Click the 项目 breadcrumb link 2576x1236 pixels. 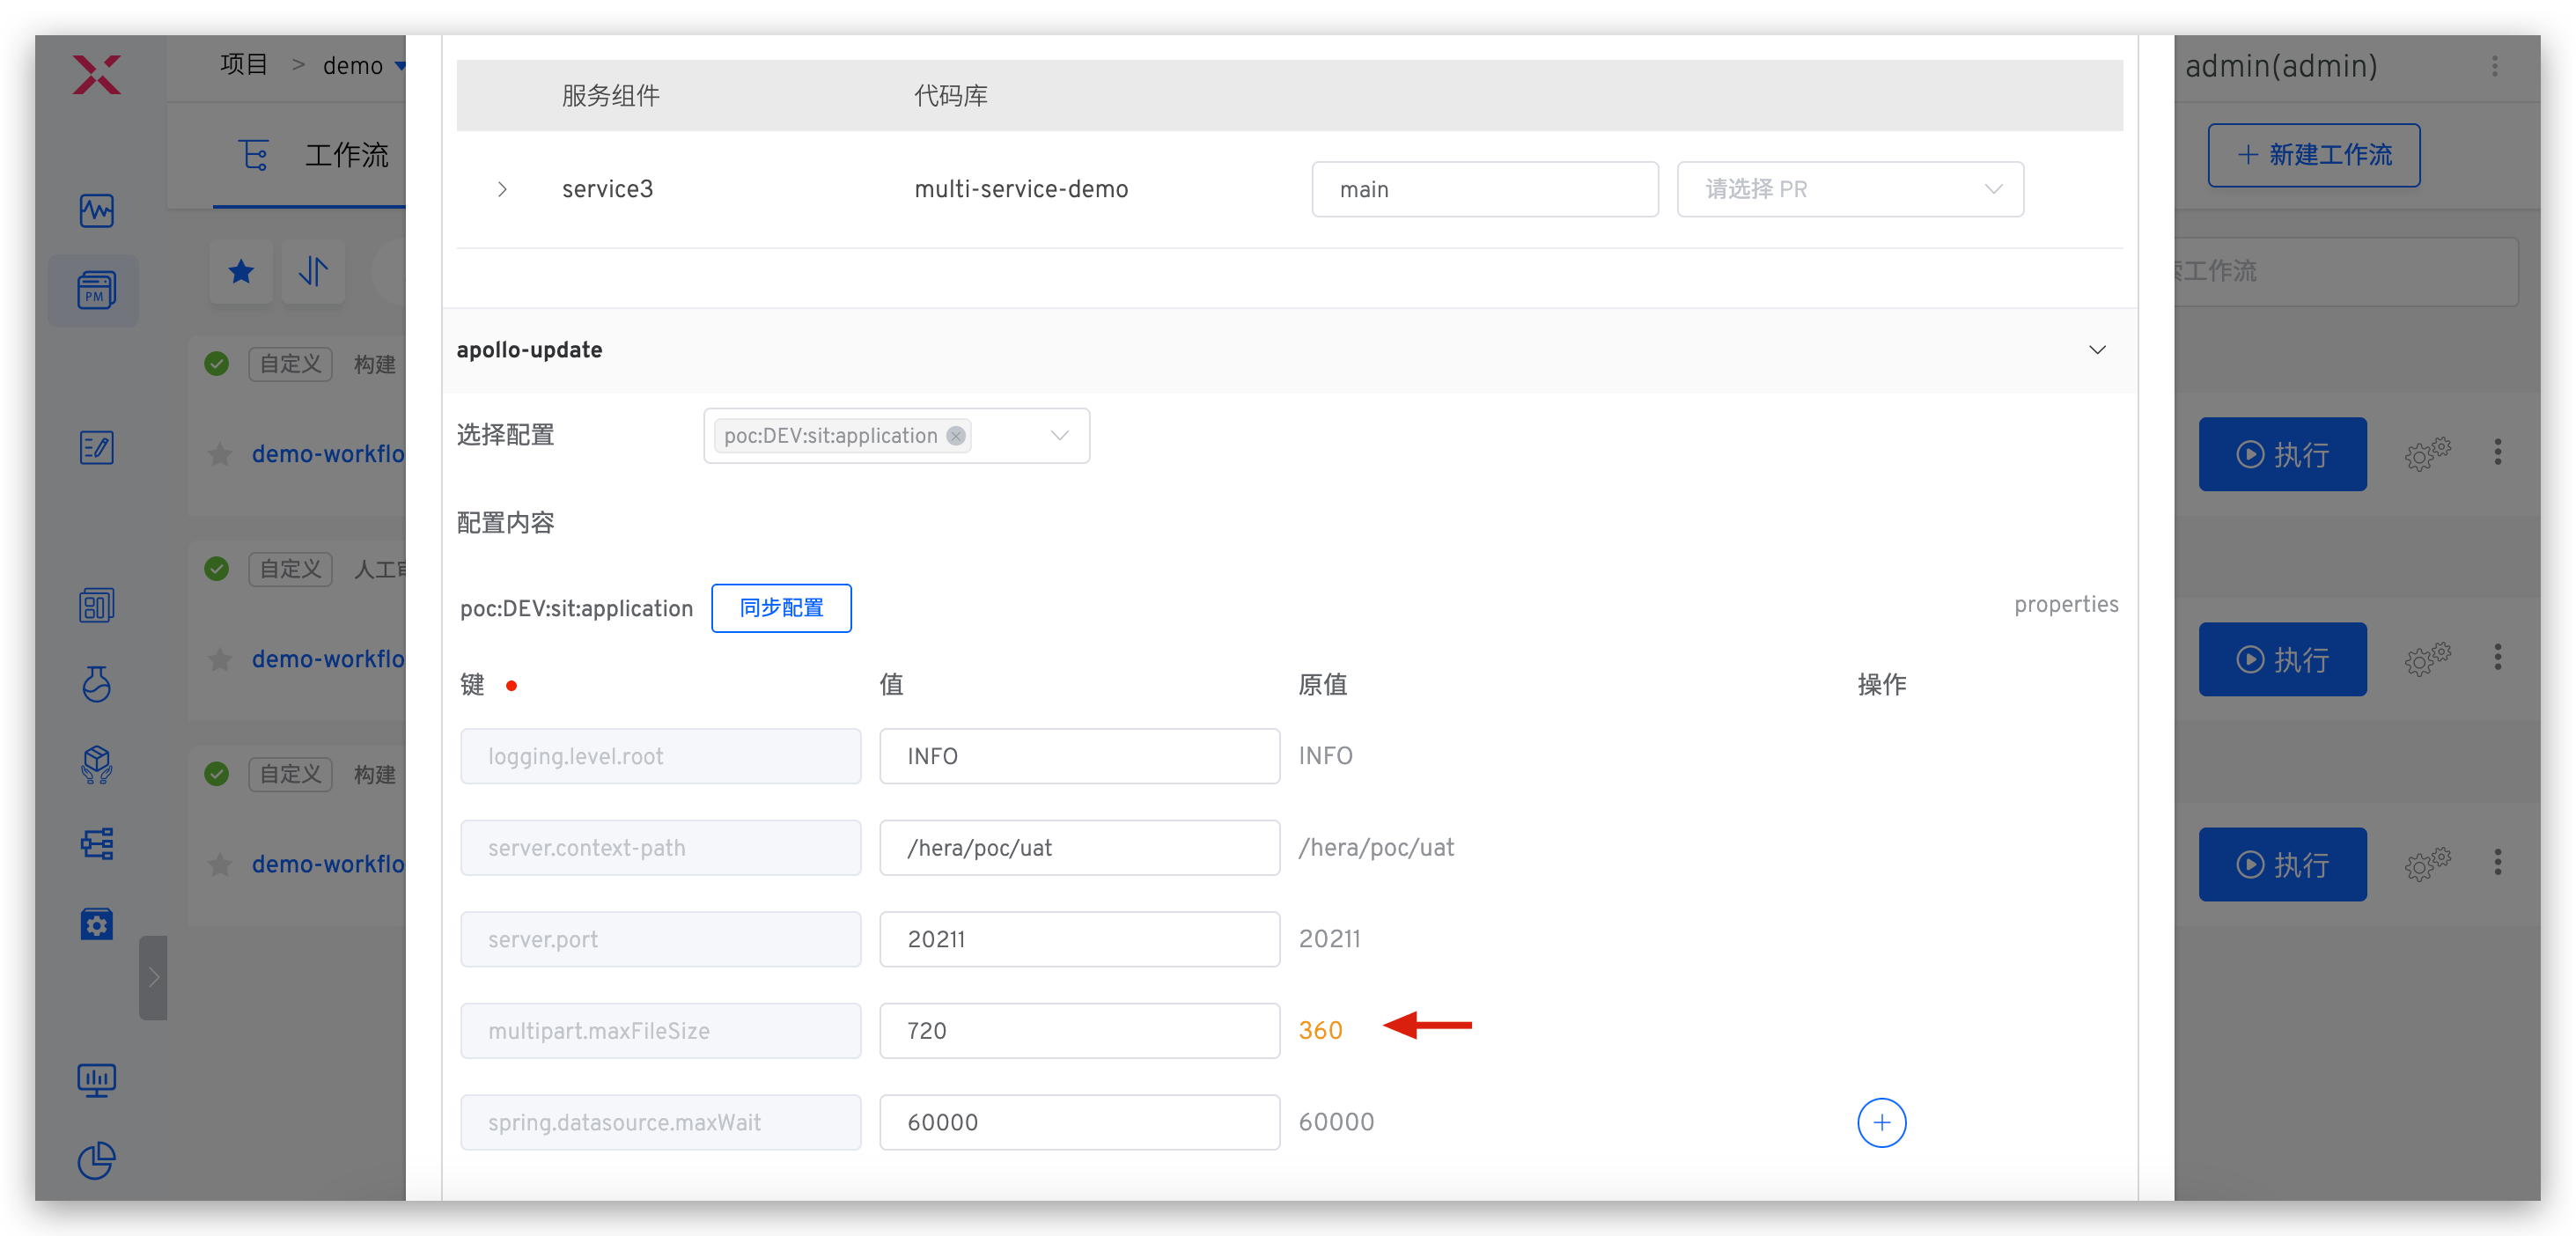pos(244,65)
